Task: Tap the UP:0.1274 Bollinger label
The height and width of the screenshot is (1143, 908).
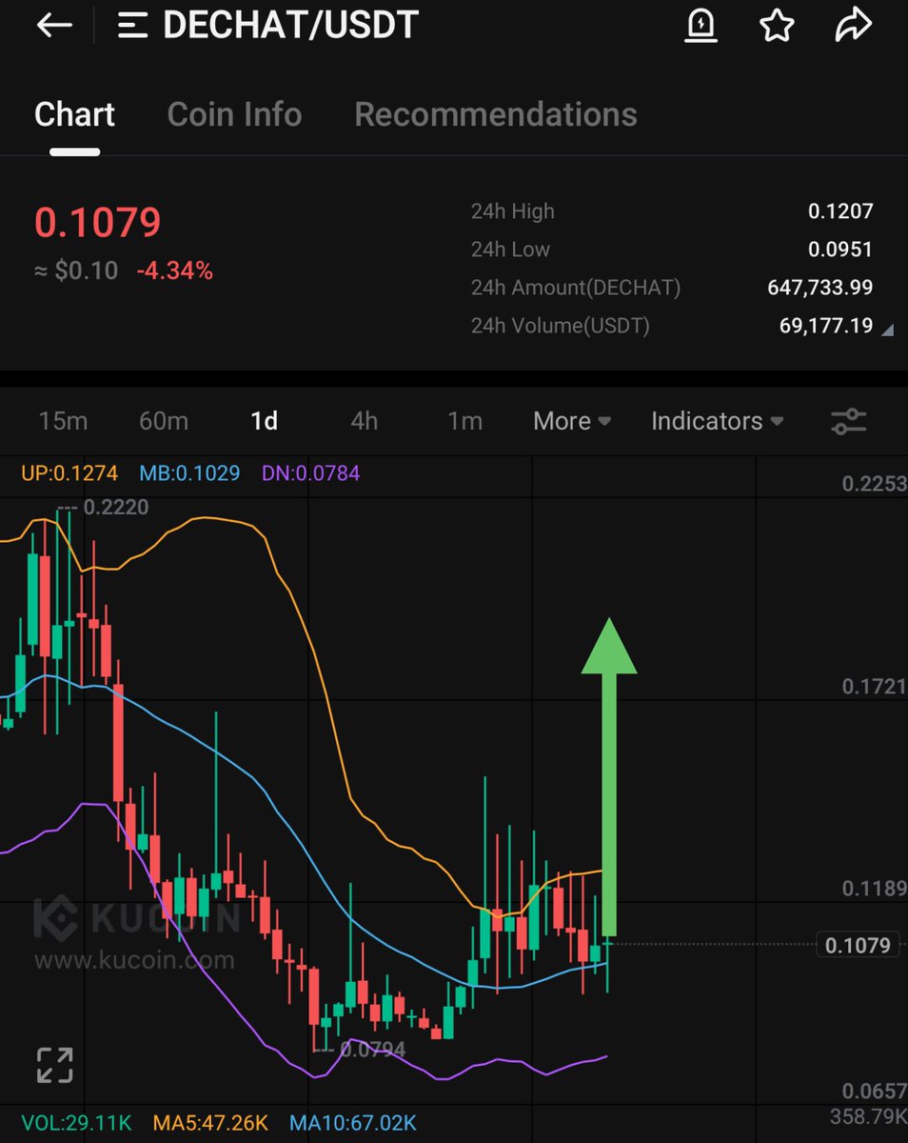Action: tap(72, 472)
